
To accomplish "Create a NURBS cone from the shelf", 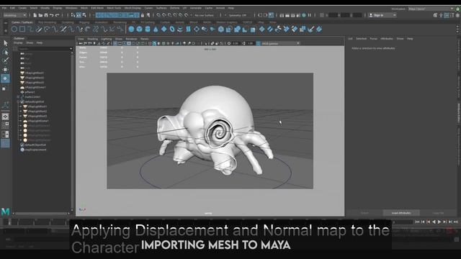I will click(156, 29).
